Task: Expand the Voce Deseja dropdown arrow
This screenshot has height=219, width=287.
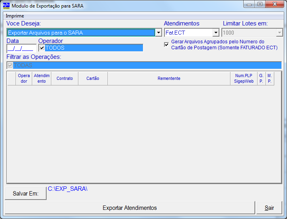Action: pos(158,33)
